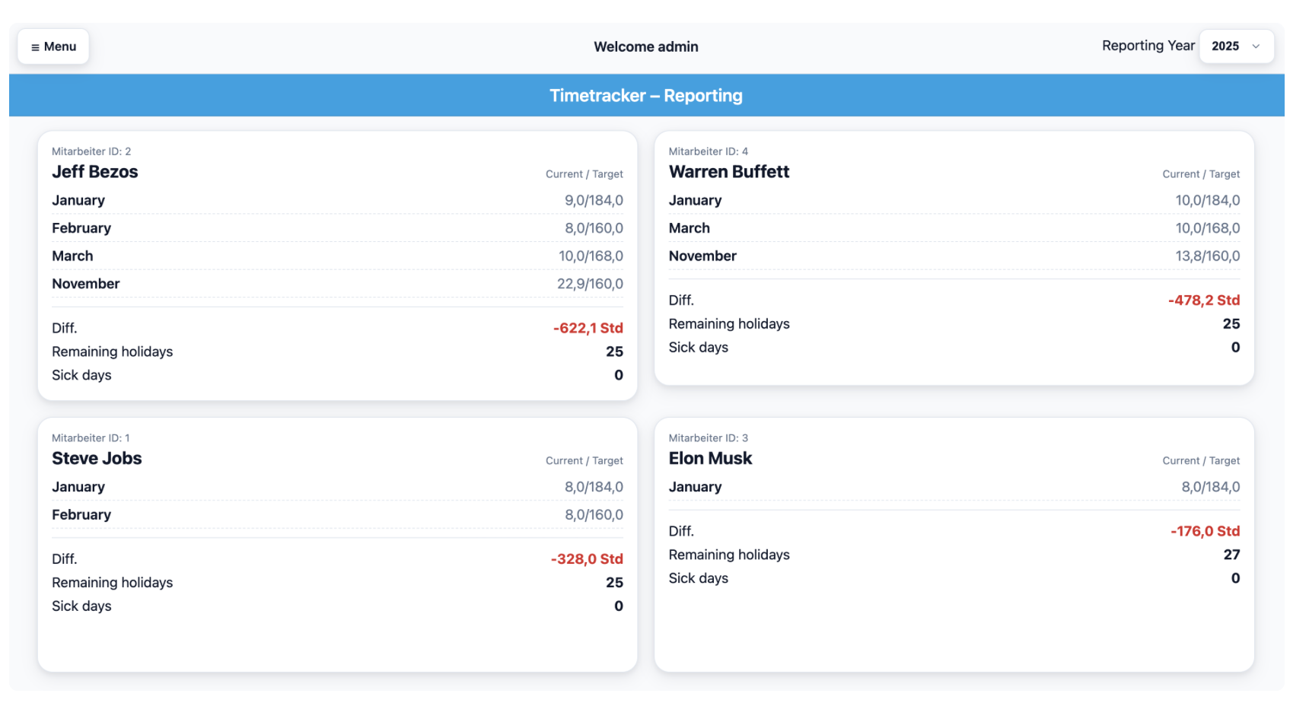Click Steve Jobs Sick days label
1309x703 pixels.
click(x=81, y=606)
